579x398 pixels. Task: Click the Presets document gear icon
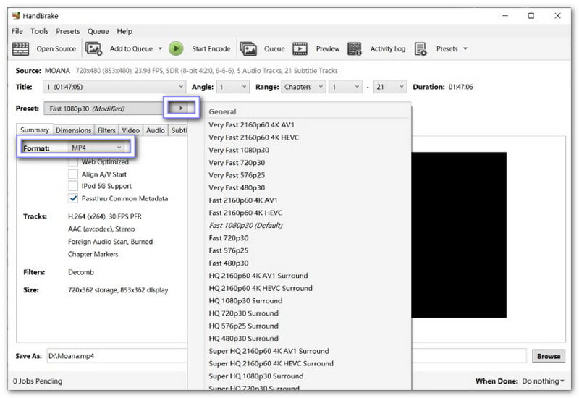point(420,48)
